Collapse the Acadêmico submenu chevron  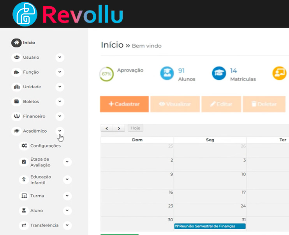(x=60, y=131)
